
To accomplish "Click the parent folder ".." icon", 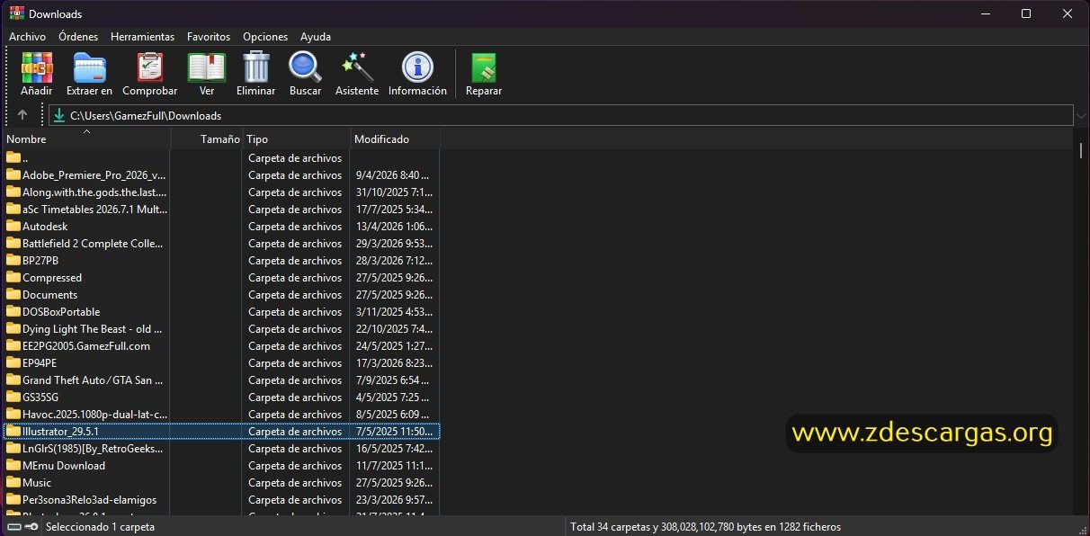I will point(13,157).
